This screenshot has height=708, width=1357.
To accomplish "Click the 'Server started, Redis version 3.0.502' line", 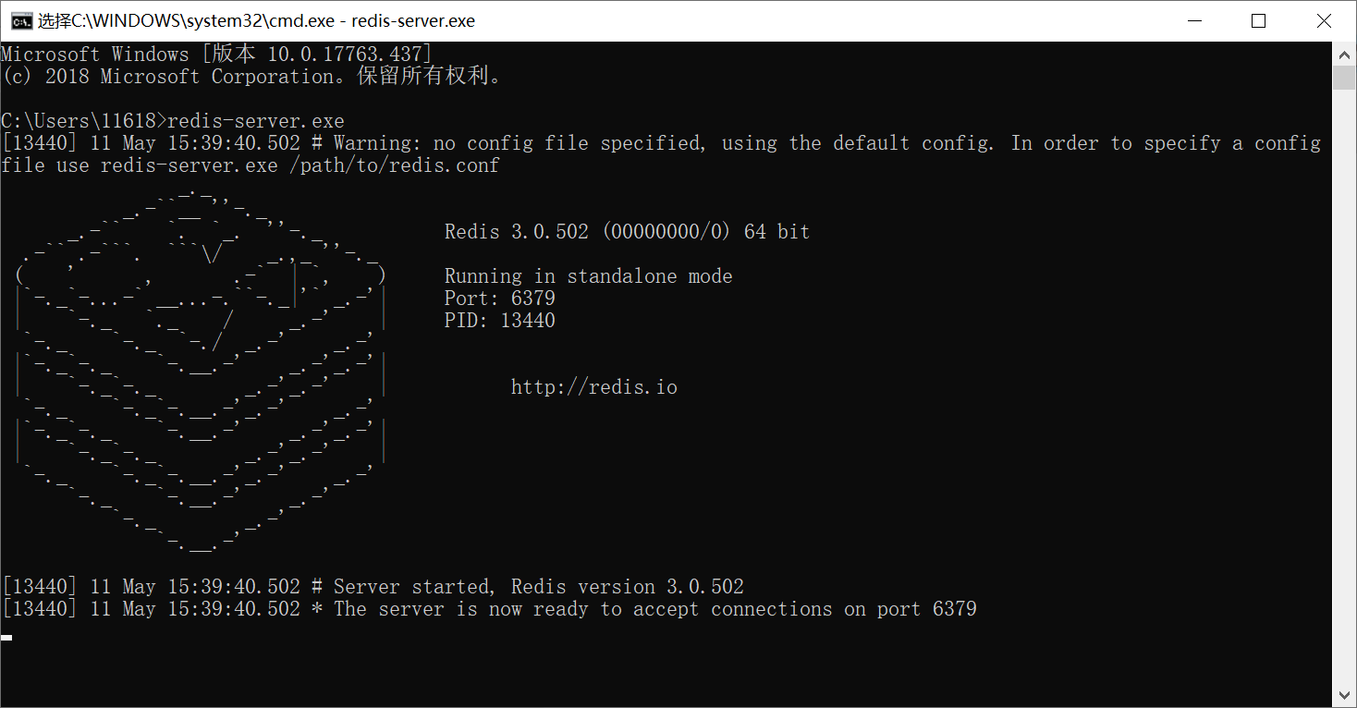I will (373, 587).
